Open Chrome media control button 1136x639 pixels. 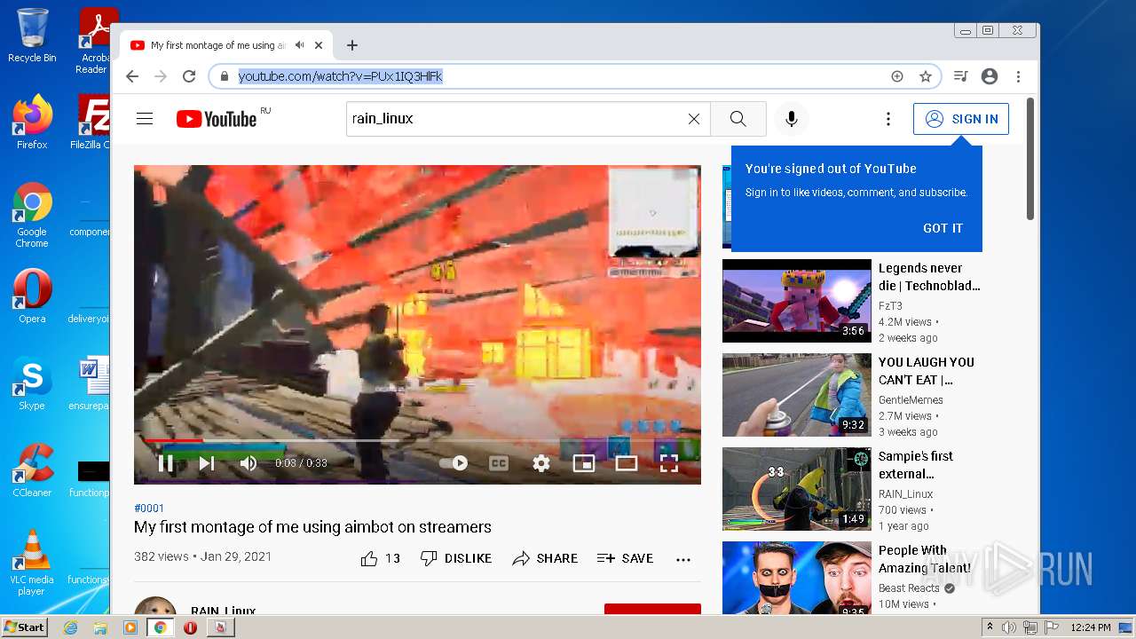(960, 76)
